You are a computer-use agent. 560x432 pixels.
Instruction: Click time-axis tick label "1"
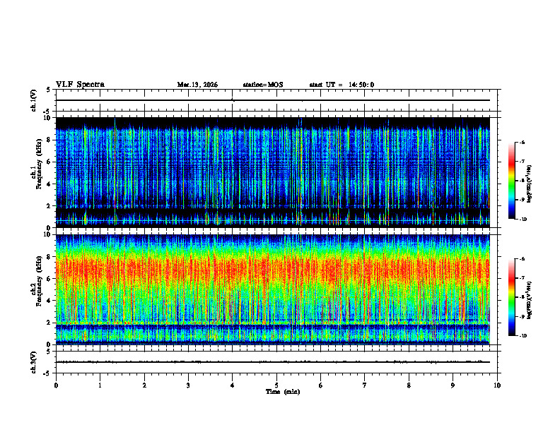pos(100,385)
